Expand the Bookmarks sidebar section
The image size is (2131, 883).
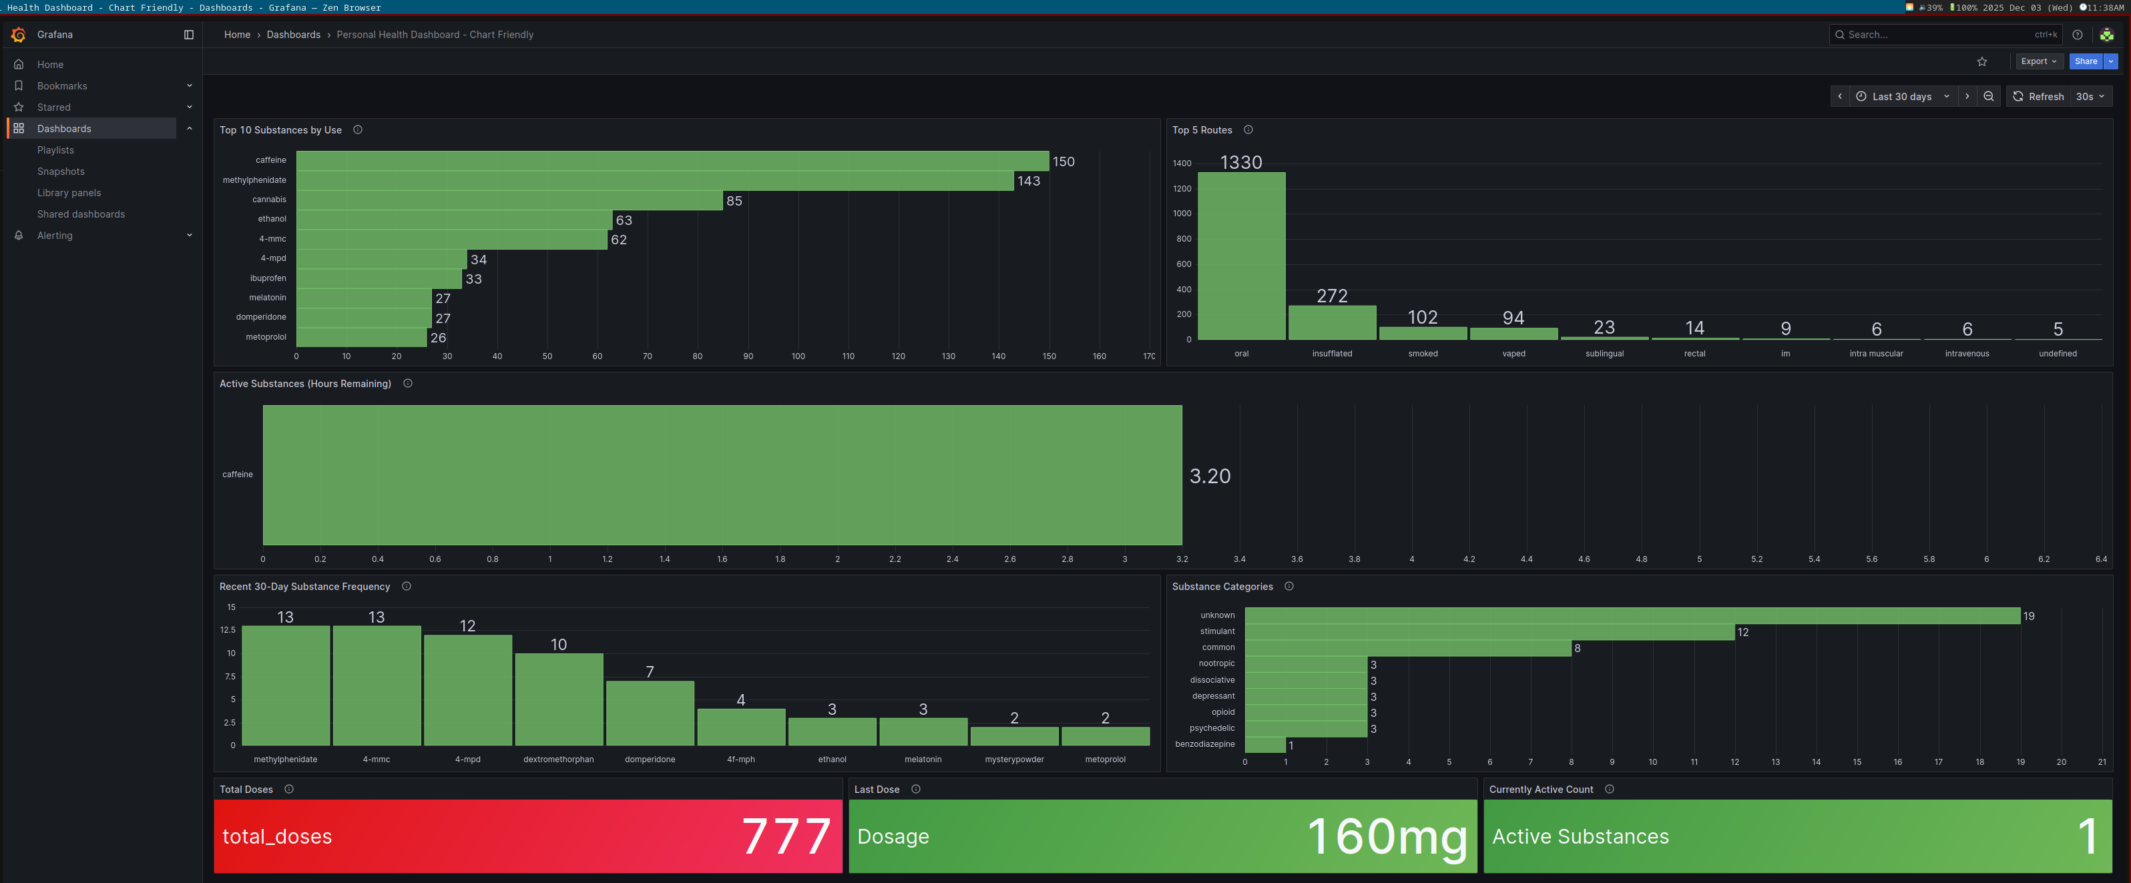point(190,86)
